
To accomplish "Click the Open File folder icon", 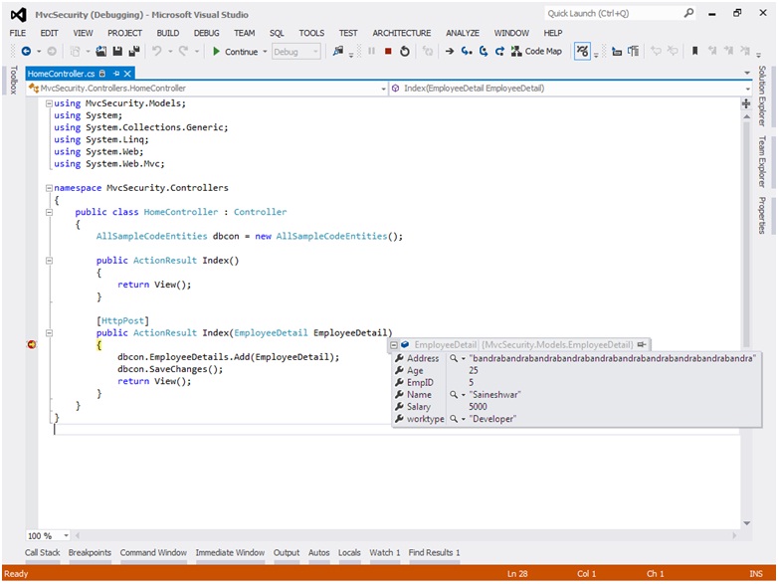I will [101, 51].
